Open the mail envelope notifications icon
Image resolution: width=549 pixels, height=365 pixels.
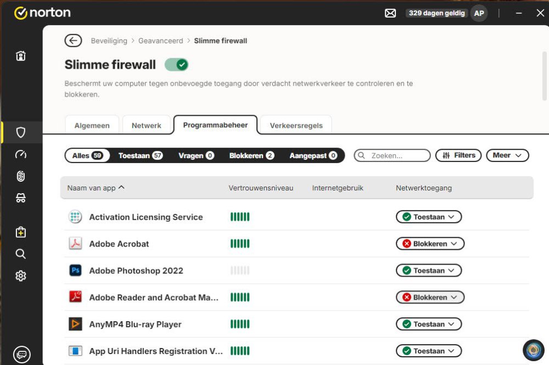[x=390, y=13]
